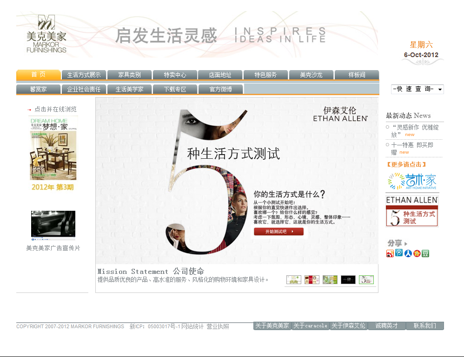Open the 联系我们 footer link
464x357 pixels.
coord(424,326)
